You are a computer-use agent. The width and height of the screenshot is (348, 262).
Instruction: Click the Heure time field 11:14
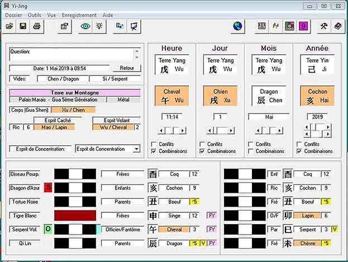(172, 117)
